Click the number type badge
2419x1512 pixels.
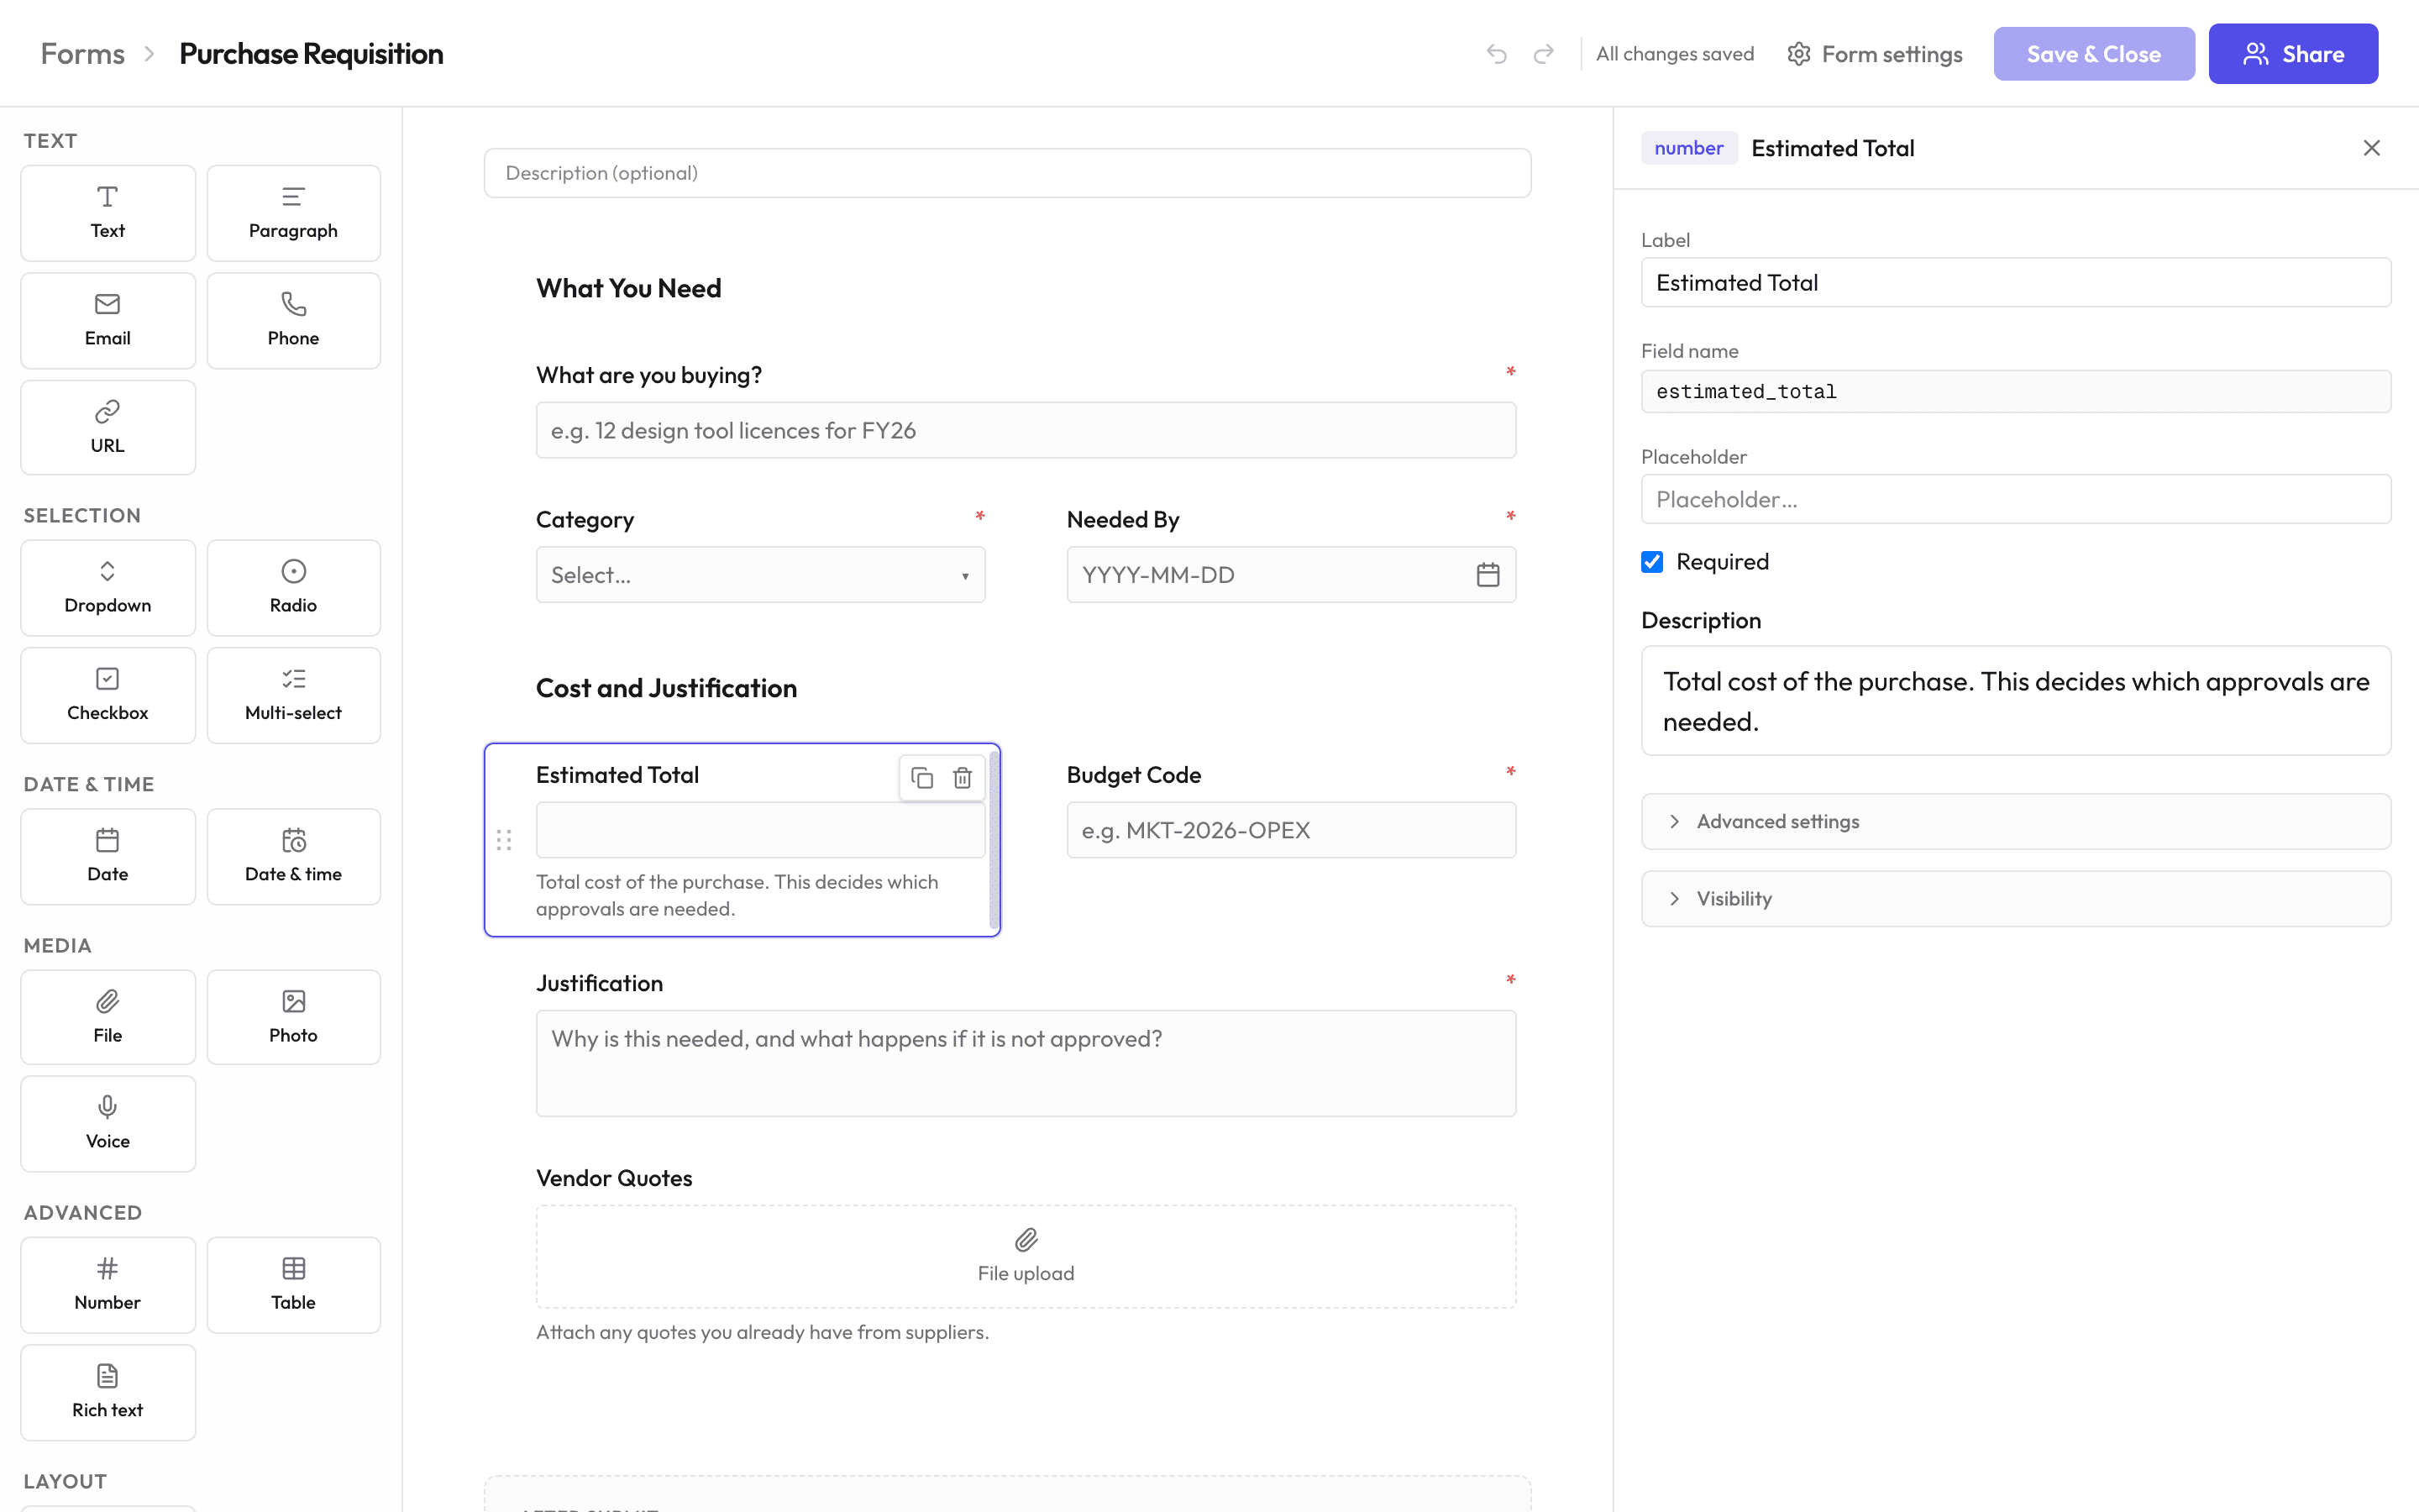tap(1689, 148)
